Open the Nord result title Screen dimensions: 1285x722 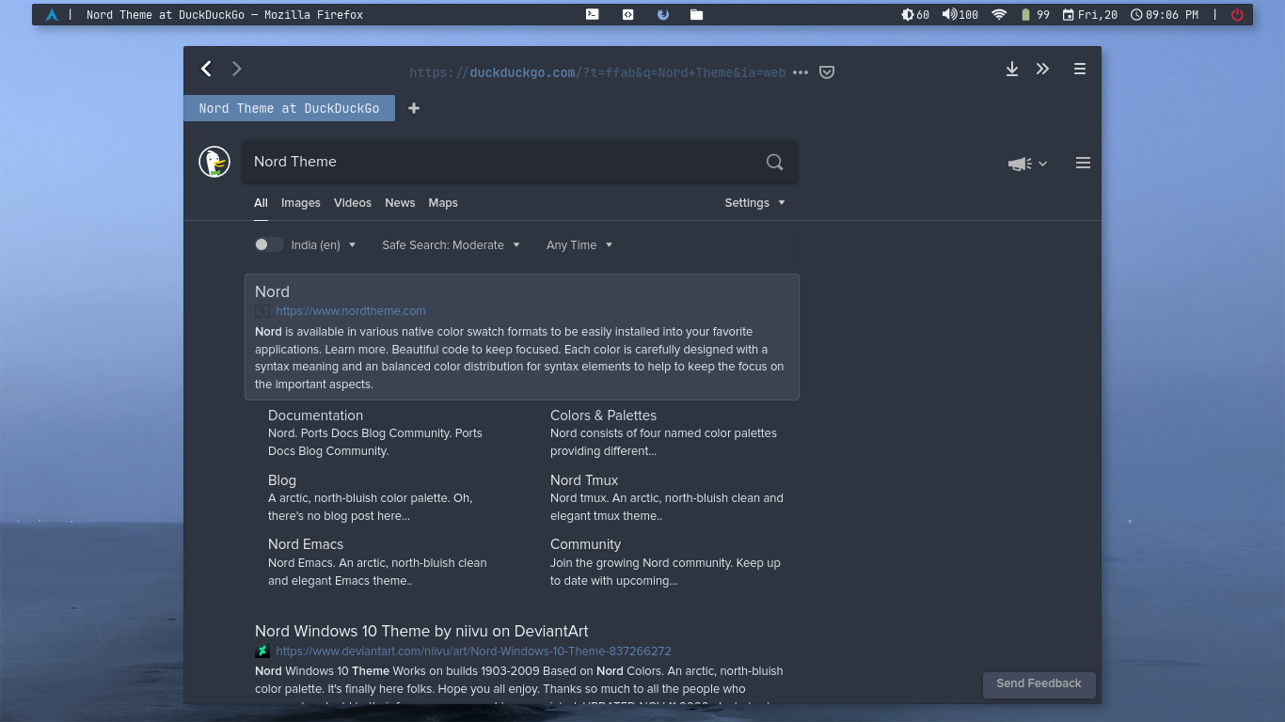[272, 291]
